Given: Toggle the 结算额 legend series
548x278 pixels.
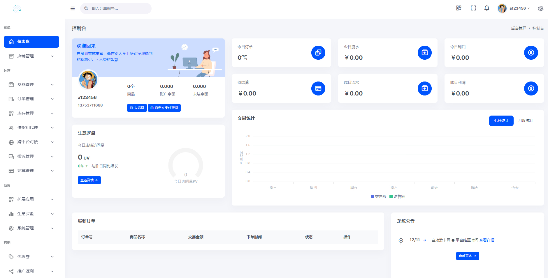Looking at the screenshot, I should (x=397, y=196).
